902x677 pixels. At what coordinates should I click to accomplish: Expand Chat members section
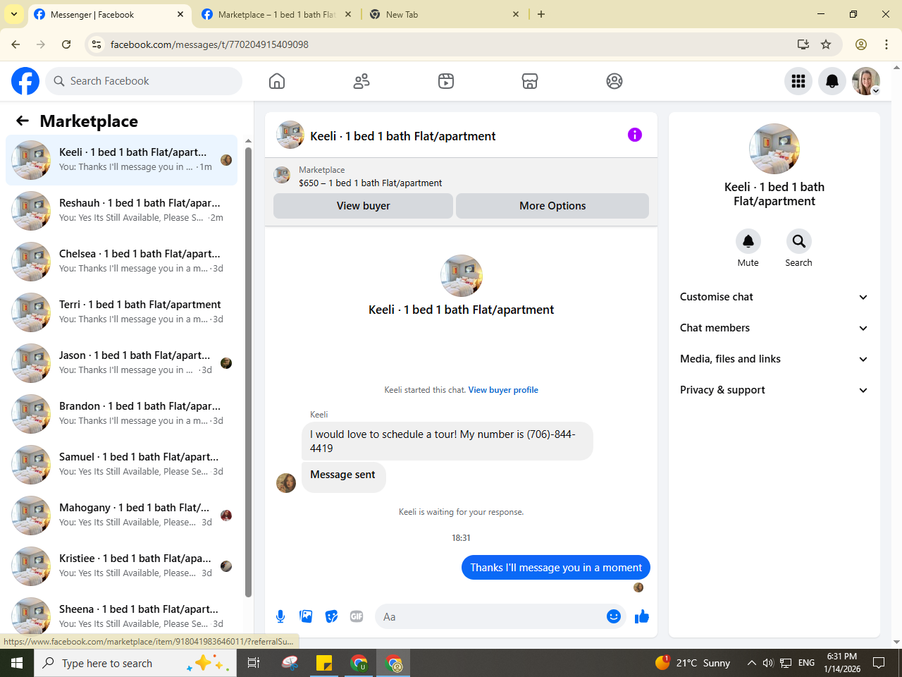pyautogui.click(x=774, y=328)
